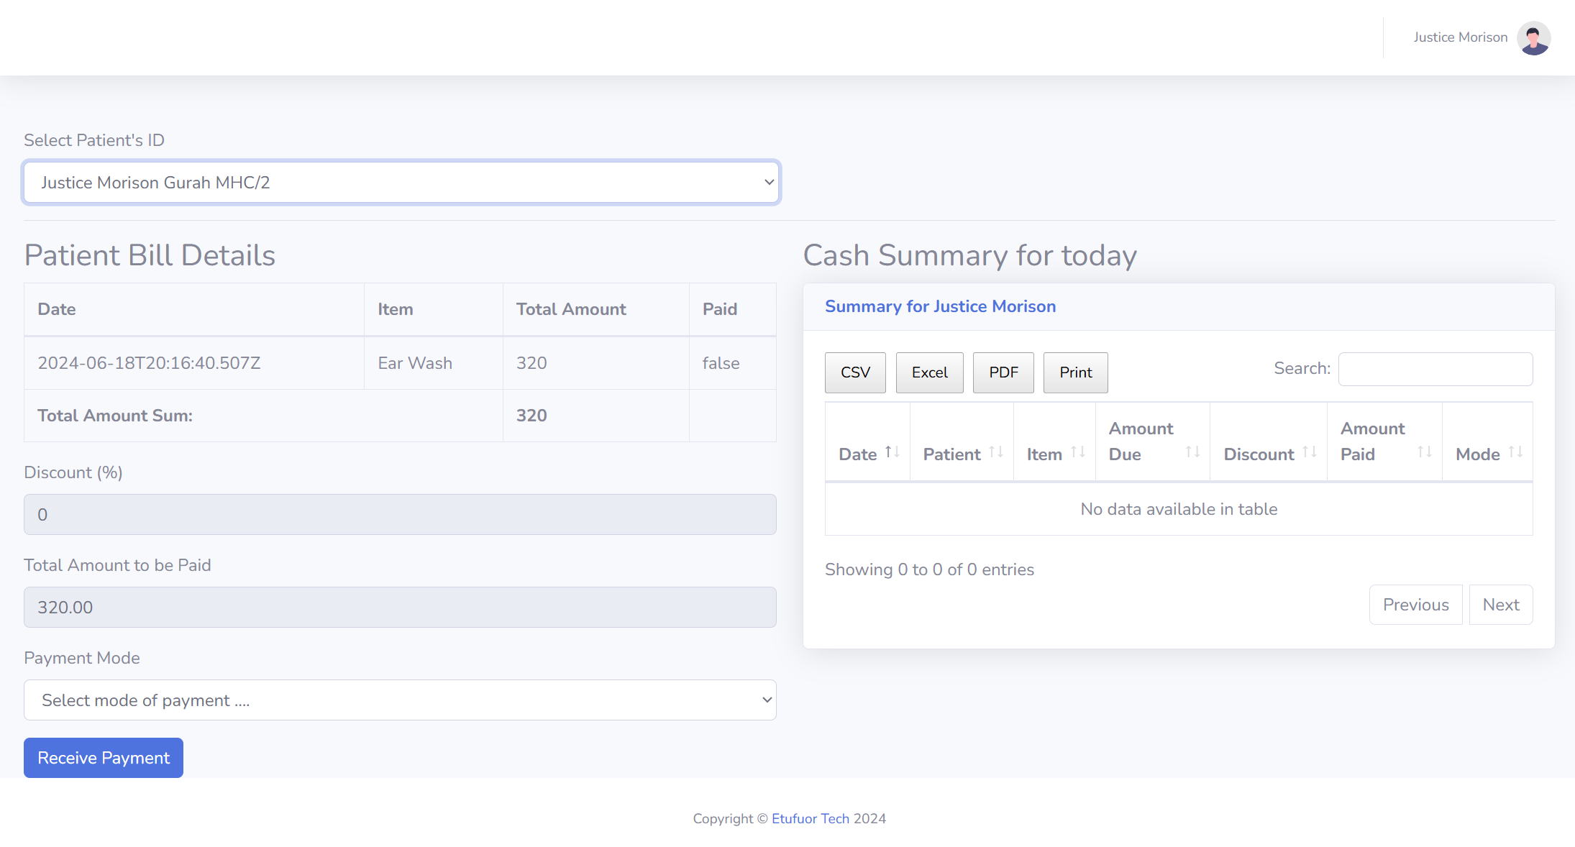Go to Next page of entries
This screenshot has height=847, width=1575.
(x=1501, y=605)
